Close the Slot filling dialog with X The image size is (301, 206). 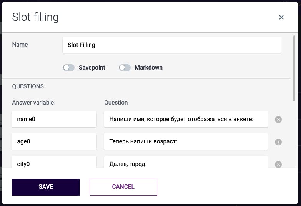tap(281, 17)
